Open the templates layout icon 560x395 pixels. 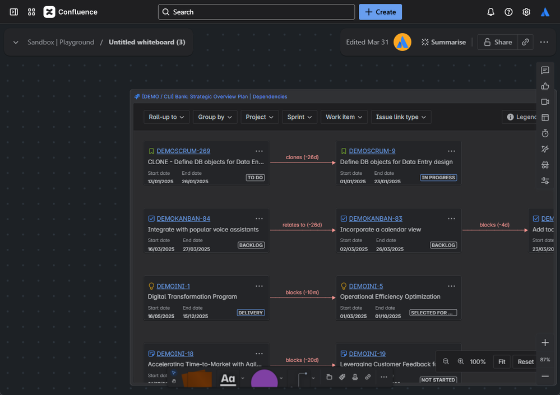coord(545,118)
